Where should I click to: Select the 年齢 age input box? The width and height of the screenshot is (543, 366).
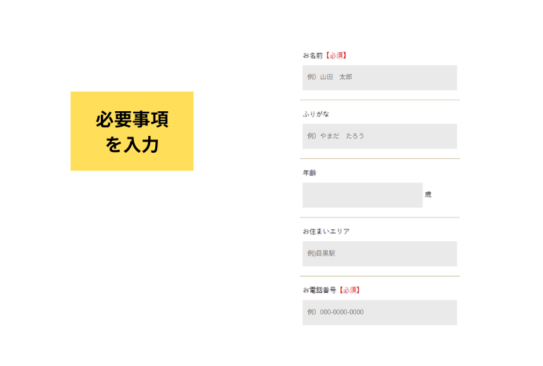coord(362,195)
